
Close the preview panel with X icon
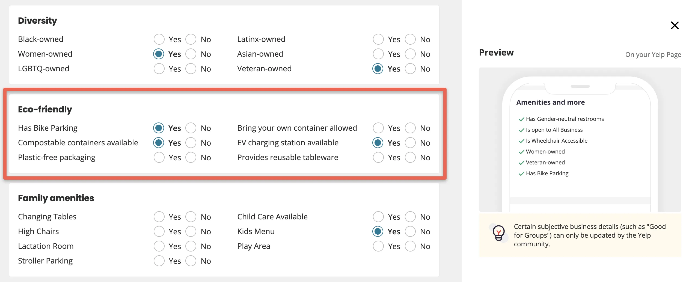675,25
